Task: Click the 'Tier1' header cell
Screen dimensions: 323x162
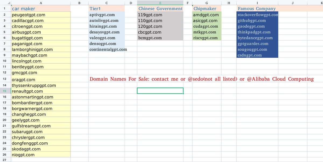Action: (x=107, y=9)
